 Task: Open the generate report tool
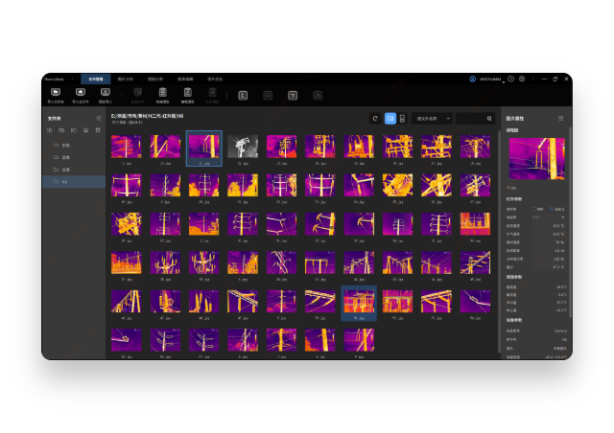tap(163, 93)
